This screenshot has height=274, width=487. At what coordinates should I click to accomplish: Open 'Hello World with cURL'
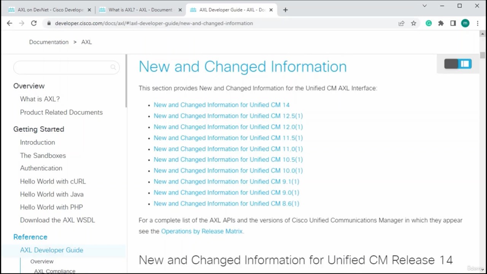53,181
